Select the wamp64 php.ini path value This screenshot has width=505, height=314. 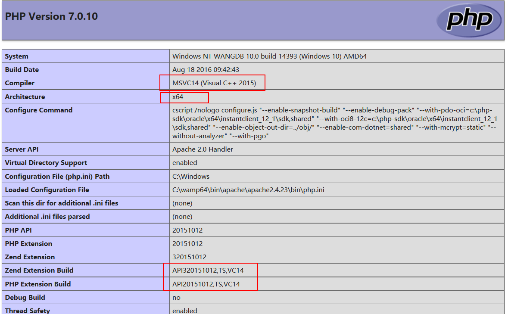(x=248, y=190)
